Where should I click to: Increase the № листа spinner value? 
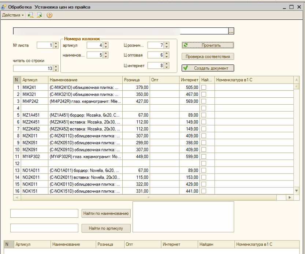click(56, 44)
